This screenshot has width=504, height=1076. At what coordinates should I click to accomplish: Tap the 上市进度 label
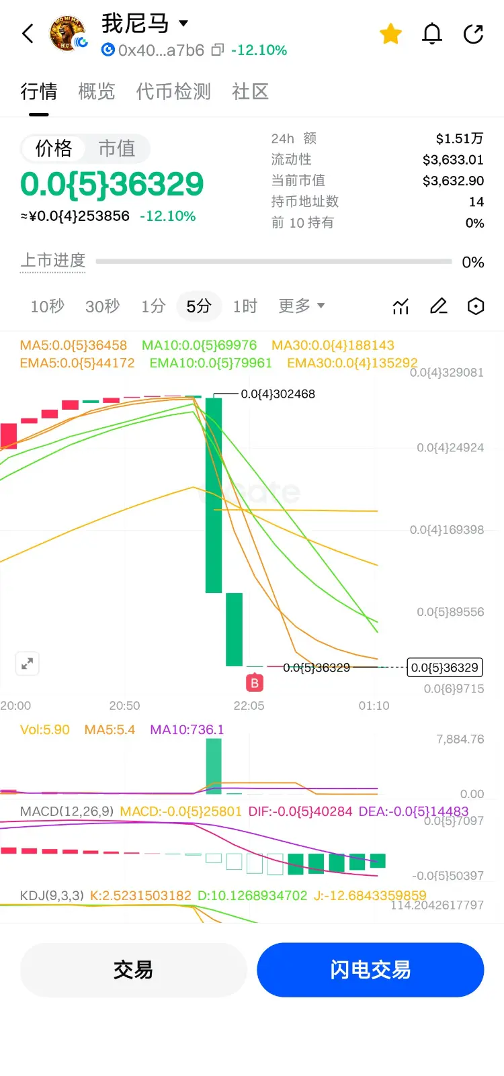tap(53, 260)
